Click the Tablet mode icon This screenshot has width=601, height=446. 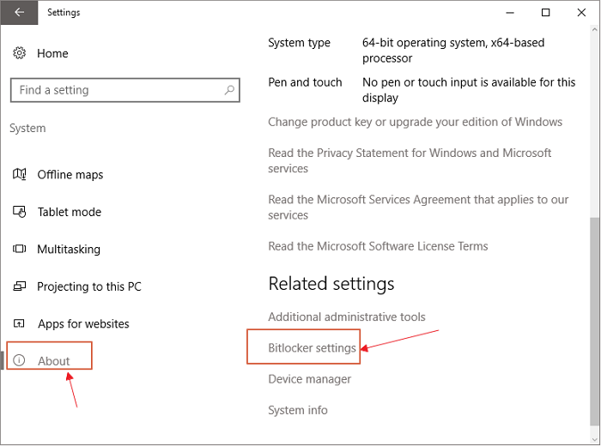pos(20,212)
